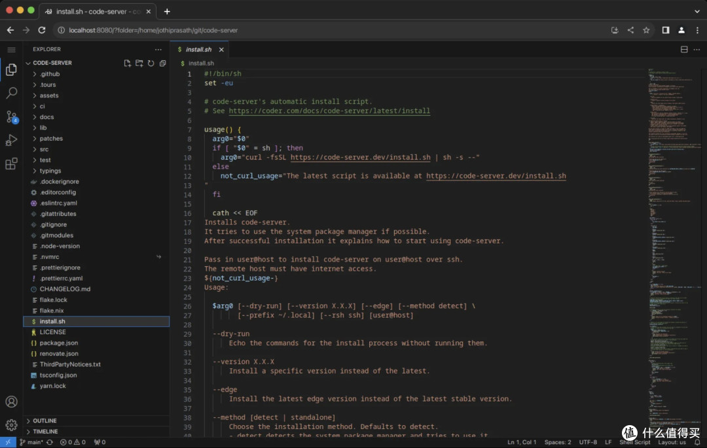
Task: Open the hamburger application menu
Action: pyautogui.click(x=11, y=50)
